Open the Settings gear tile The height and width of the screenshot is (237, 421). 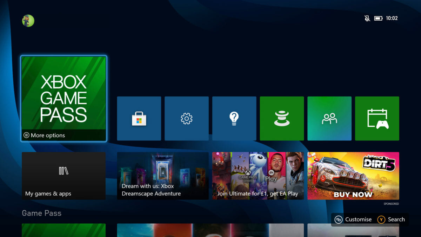coord(187,118)
